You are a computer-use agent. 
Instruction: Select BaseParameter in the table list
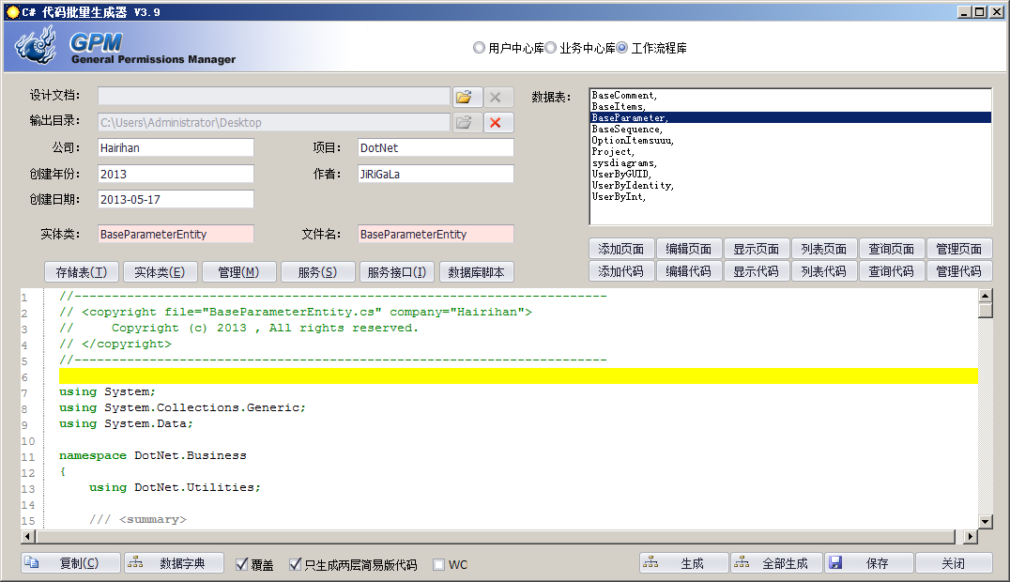click(790, 118)
